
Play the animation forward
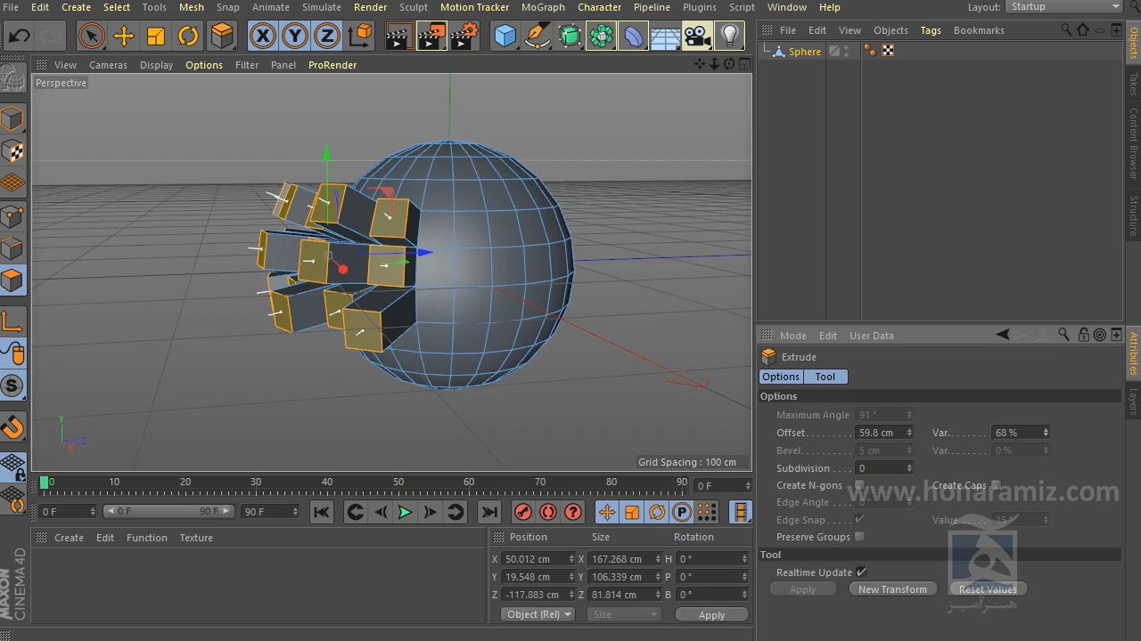pyautogui.click(x=405, y=511)
